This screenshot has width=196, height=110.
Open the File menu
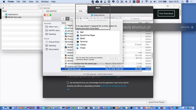point(18,2)
